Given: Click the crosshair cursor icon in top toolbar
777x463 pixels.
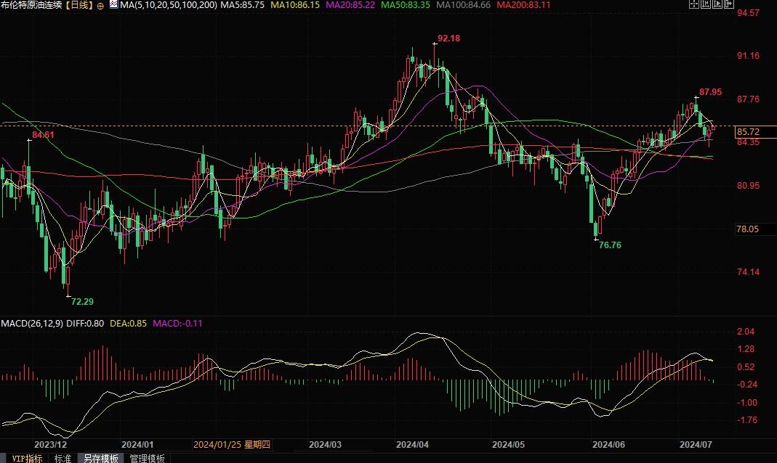Looking at the screenshot, I should (x=696, y=5).
